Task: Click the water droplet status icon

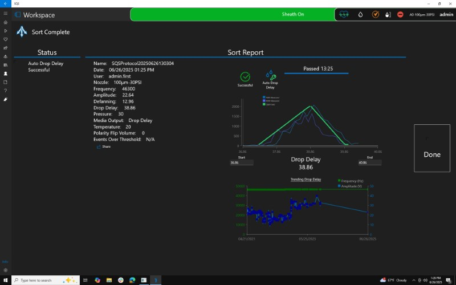Action: click(360, 15)
